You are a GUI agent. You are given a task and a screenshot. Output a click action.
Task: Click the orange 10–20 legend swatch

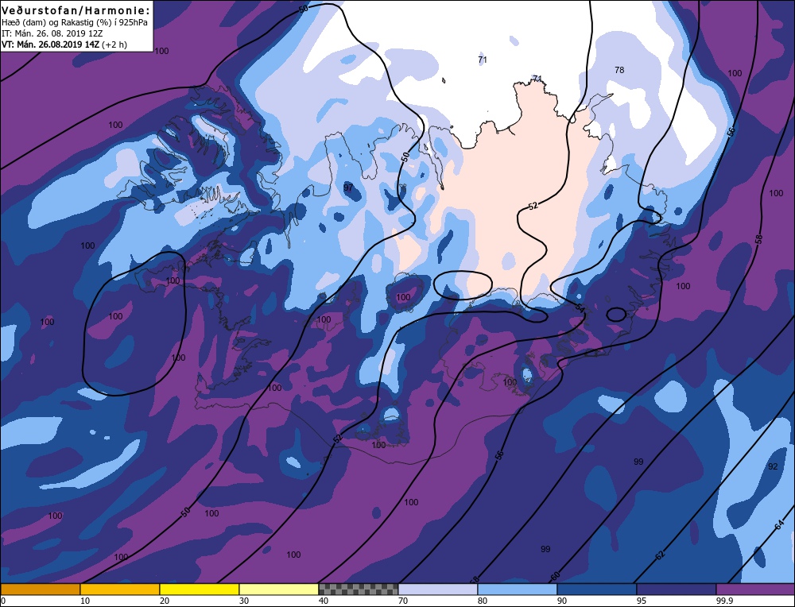click(120, 590)
